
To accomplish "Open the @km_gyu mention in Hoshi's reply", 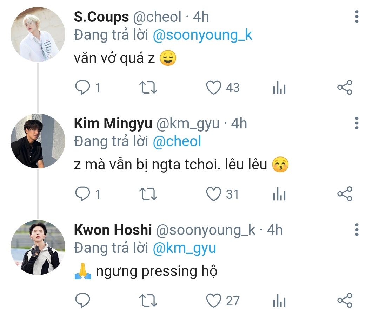I will [184, 248].
